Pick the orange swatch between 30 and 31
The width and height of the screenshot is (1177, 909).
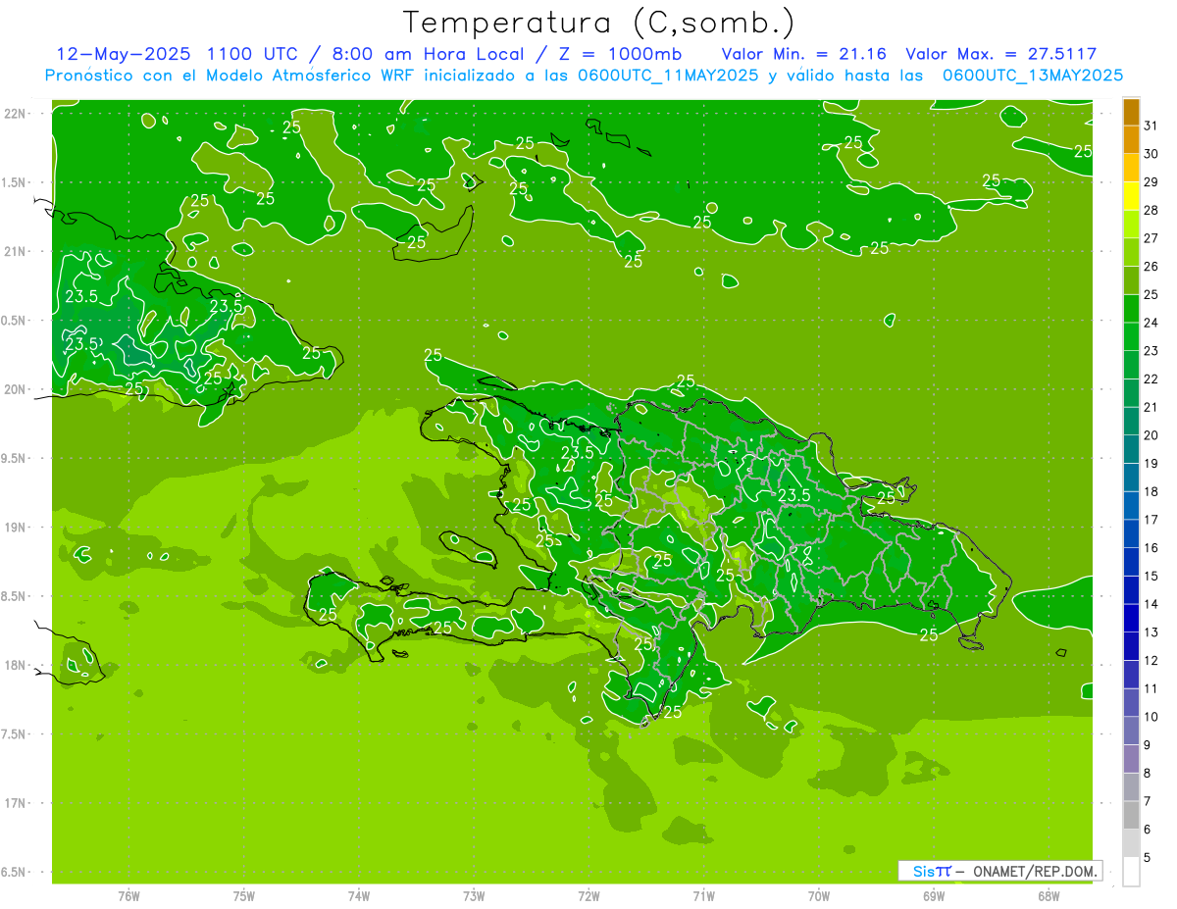coord(1131,138)
